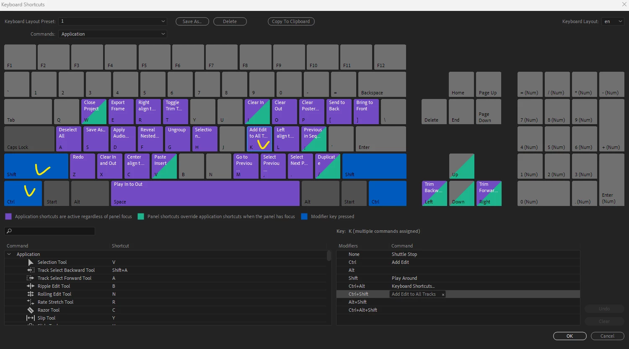The image size is (629, 349).
Task: Select the Keyboard Shortcuts... Ctrl+Alt row
Action: click(458, 286)
